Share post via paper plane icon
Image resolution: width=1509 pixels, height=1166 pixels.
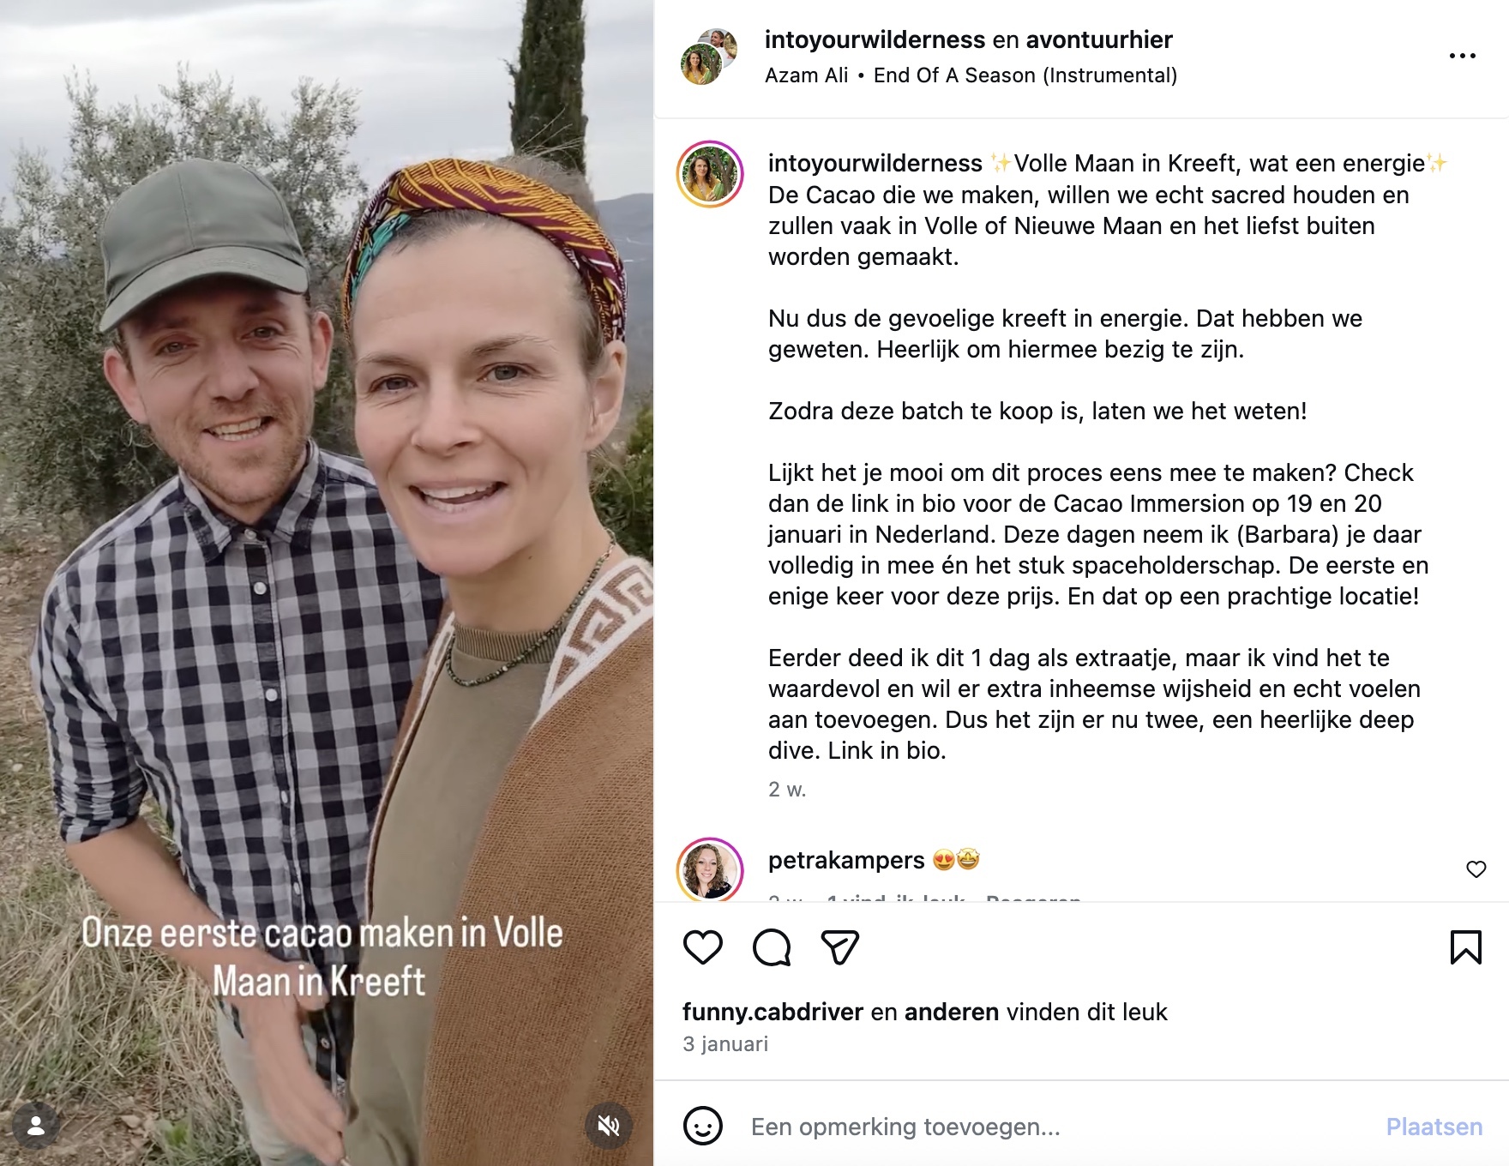840,947
